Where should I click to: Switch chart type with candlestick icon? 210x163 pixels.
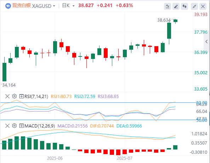[185, 6]
